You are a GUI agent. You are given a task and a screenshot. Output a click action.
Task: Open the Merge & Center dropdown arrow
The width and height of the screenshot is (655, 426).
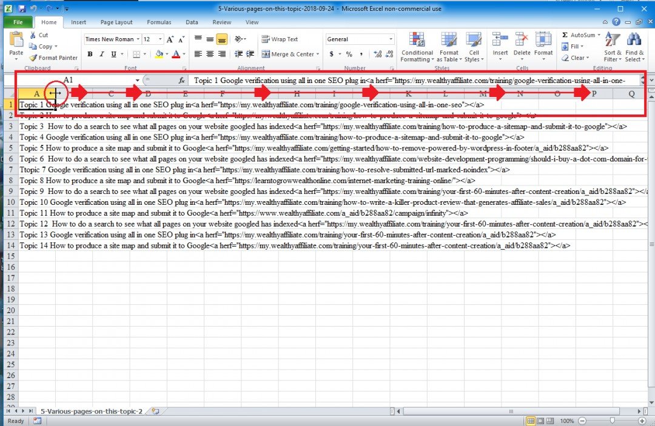[318, 54]
